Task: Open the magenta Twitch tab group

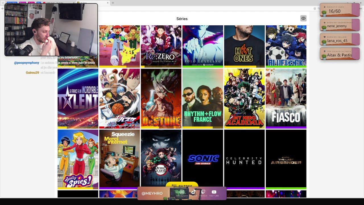Action: point(31,3)
